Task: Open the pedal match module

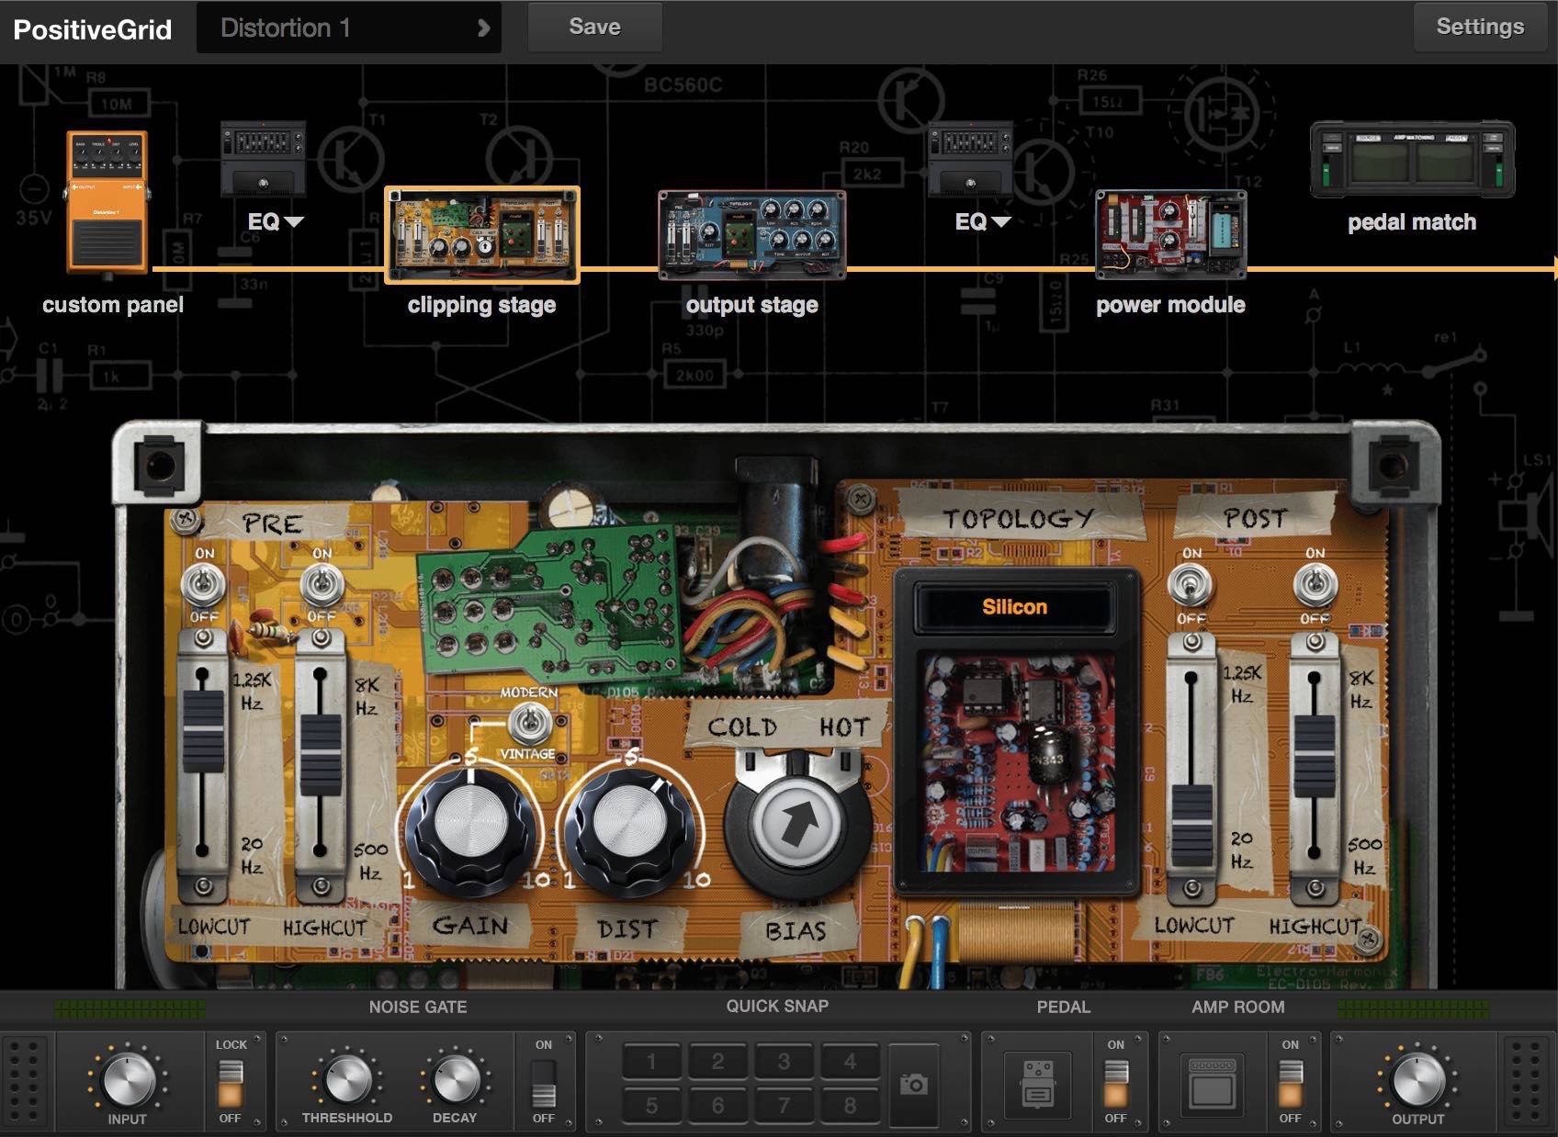Action: (x=1412, y=159)
